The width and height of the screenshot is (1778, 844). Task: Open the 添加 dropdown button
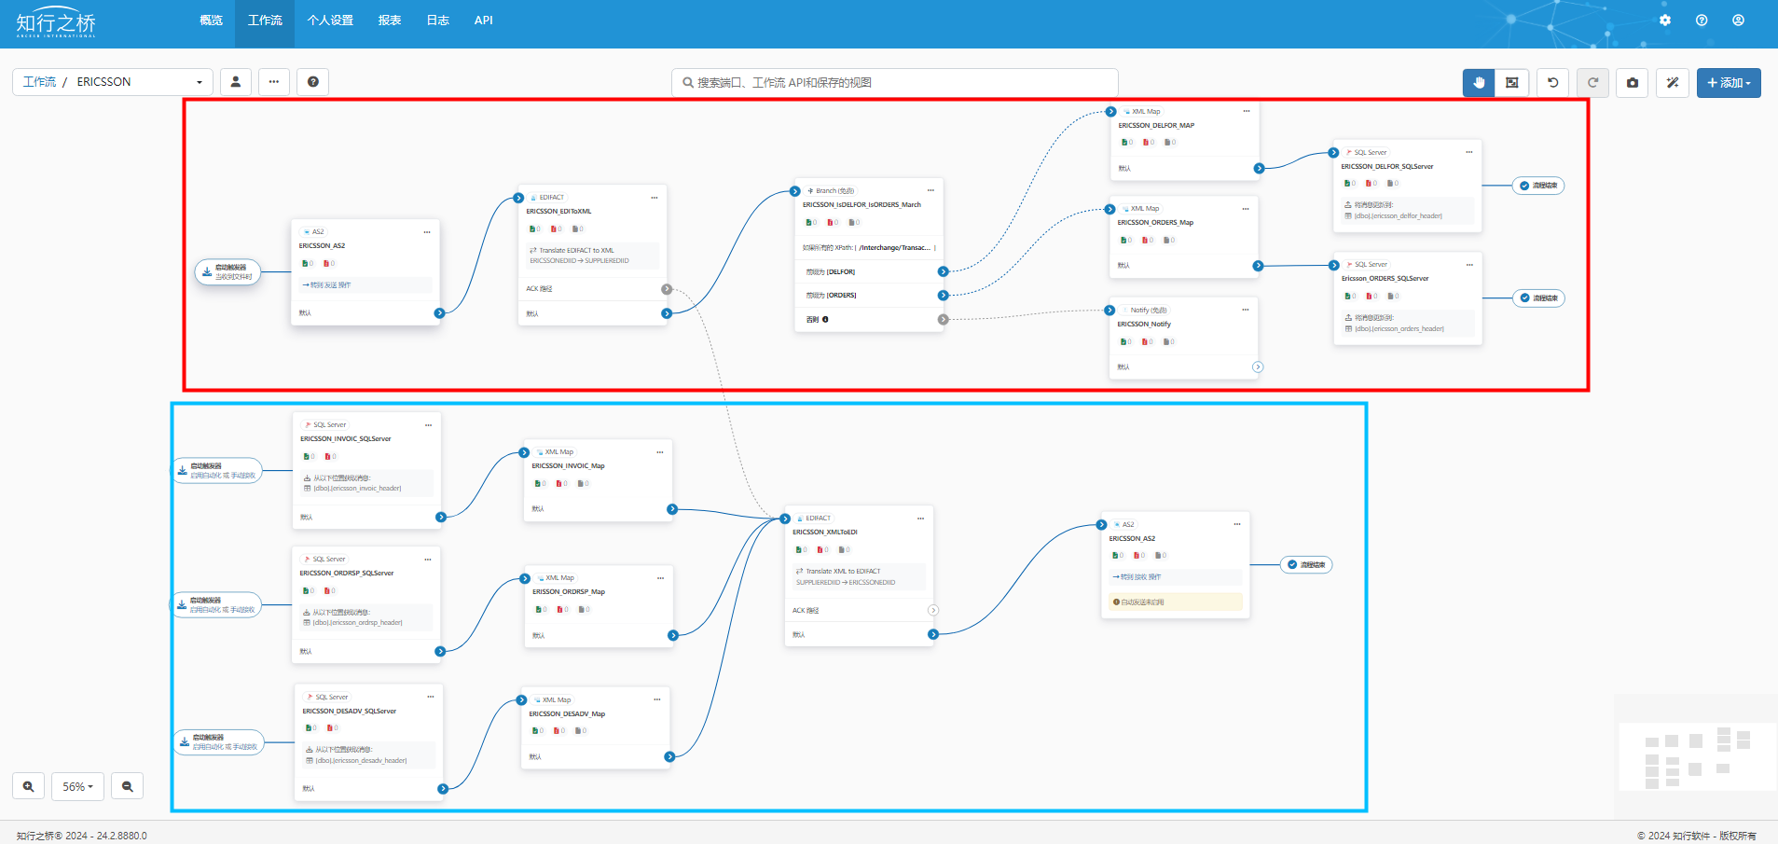tap(1729, 83)
